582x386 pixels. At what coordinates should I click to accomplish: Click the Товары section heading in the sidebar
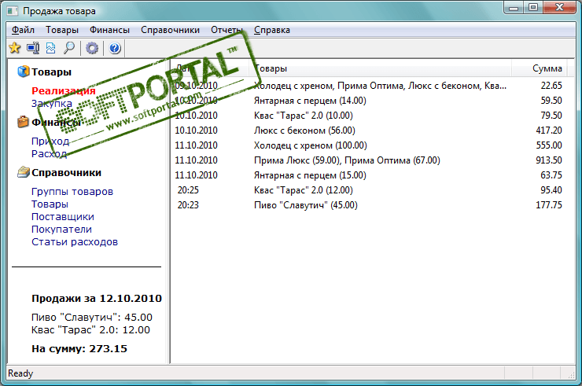[51, 72]
